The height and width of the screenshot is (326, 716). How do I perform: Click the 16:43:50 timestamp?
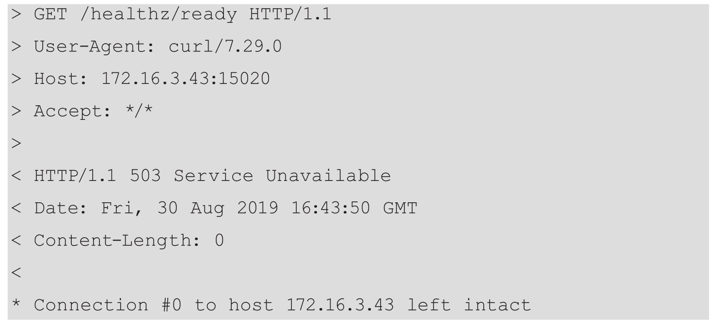pos(337,208)
